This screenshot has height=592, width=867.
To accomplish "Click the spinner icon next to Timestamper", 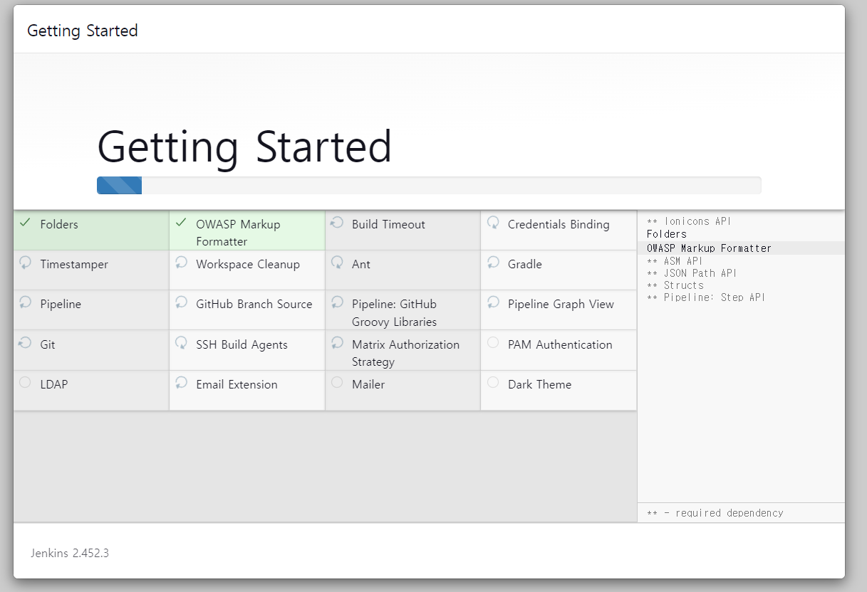I will [x=26, y=263].
